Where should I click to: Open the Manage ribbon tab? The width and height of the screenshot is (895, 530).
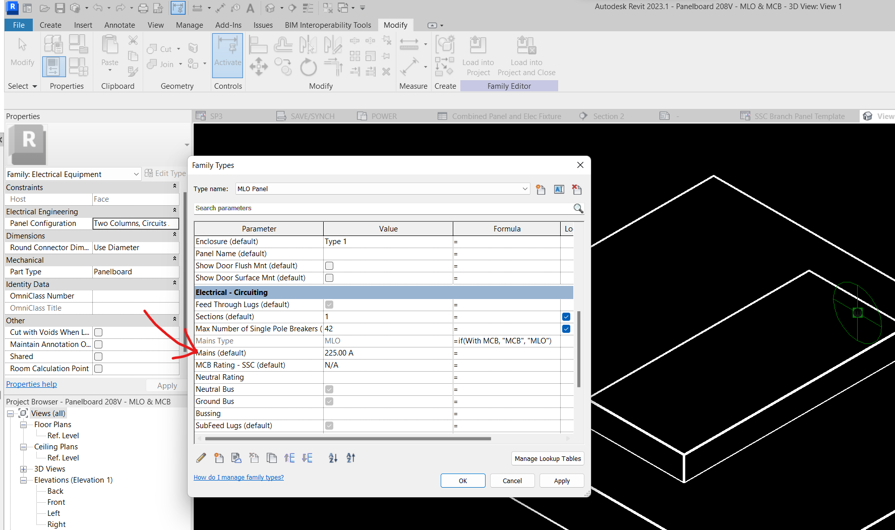pyautogui.click(x=189, y=25)
